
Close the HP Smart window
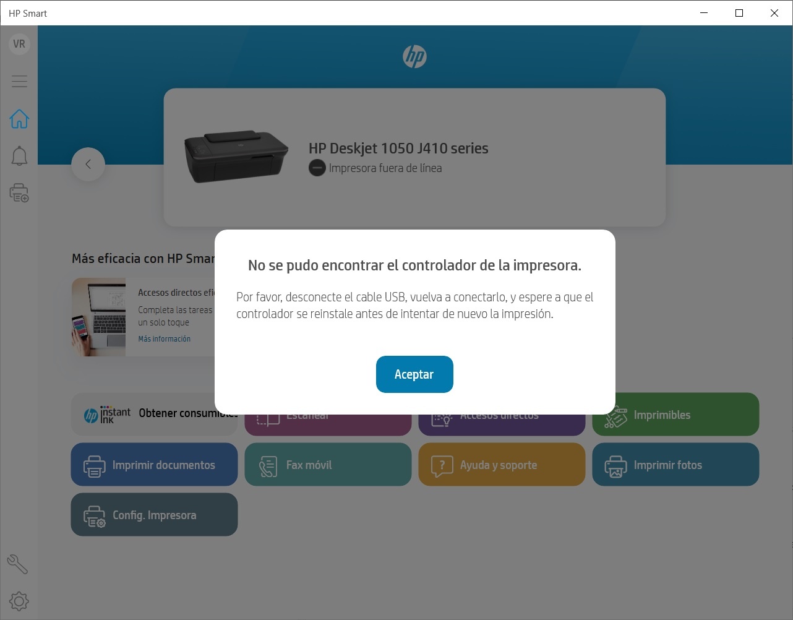[774, 13]
